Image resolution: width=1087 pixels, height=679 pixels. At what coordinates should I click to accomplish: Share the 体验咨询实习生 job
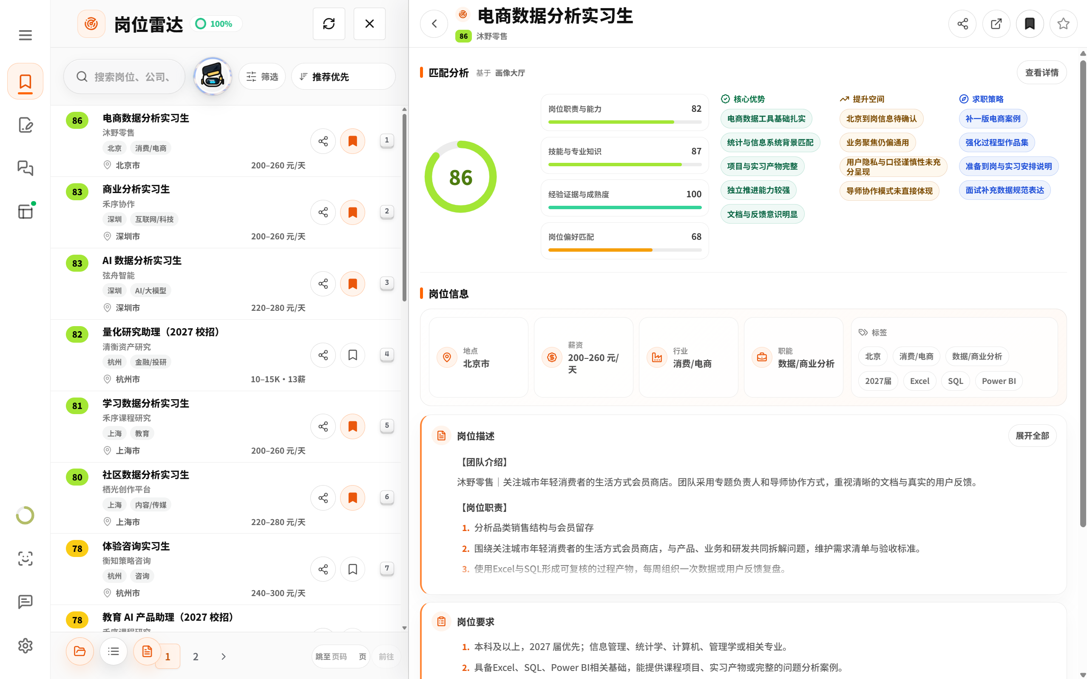click(323, 569)
